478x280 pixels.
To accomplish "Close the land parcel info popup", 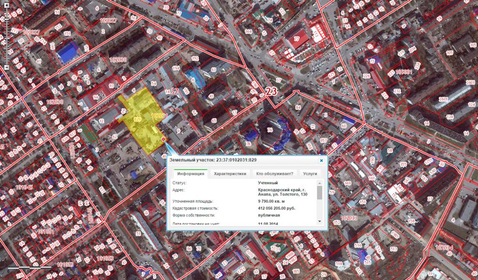I will point(321,160).
